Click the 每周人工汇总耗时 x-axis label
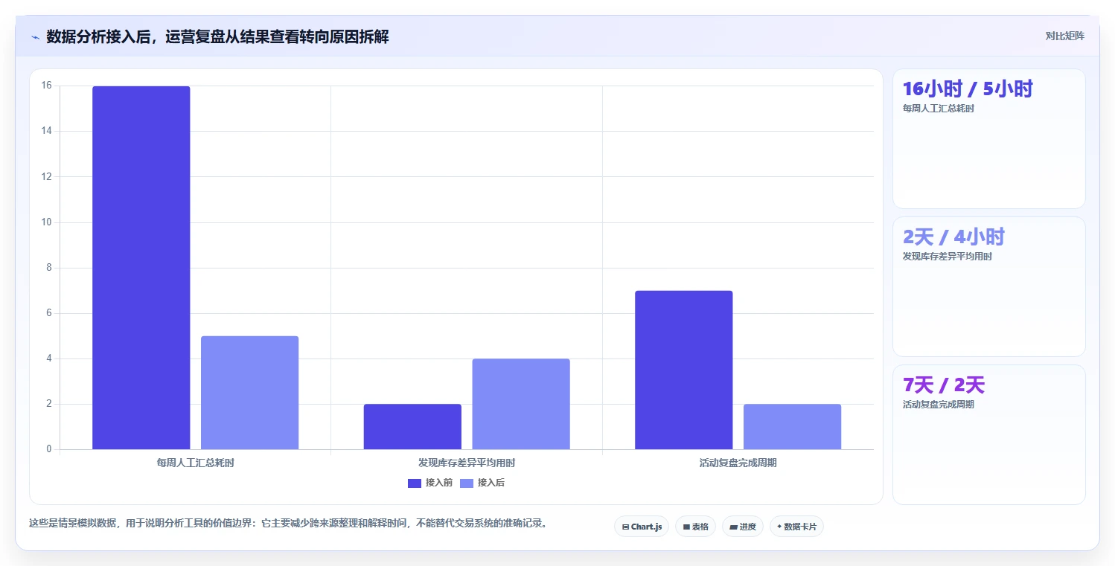The image size is (1115, 566). point(196,463)
